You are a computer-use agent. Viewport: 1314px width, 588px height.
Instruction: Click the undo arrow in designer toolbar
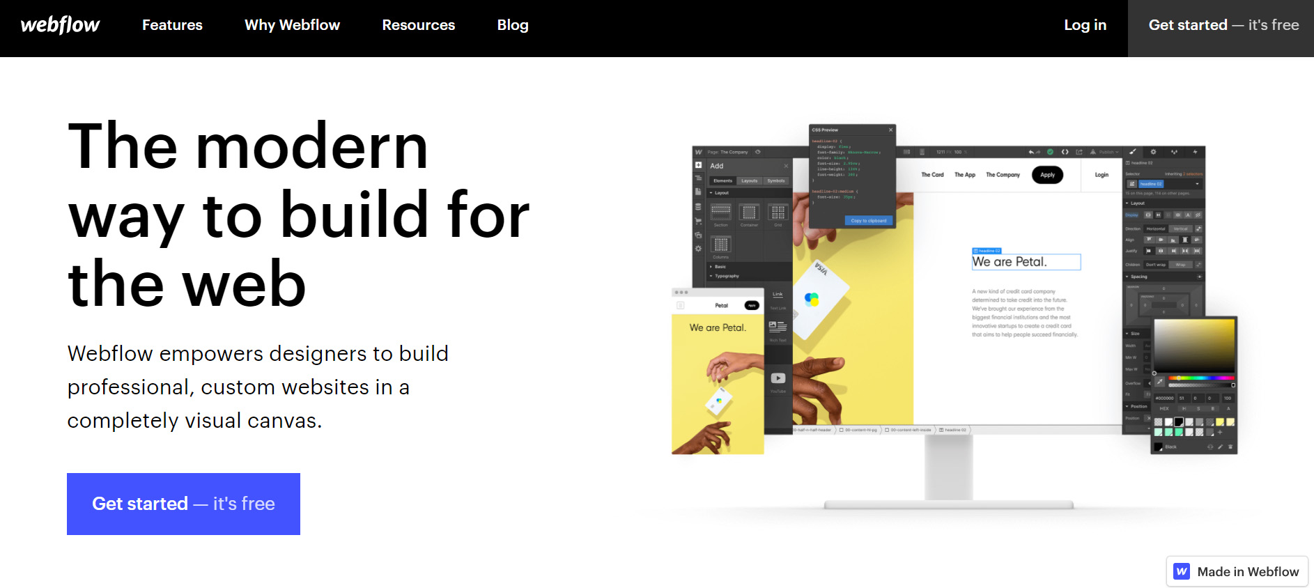[1032, 152]
